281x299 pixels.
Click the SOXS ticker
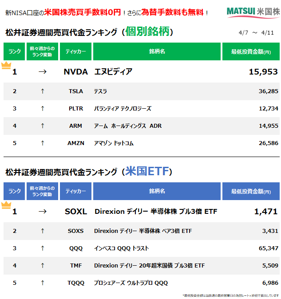[x=76, y=231]
